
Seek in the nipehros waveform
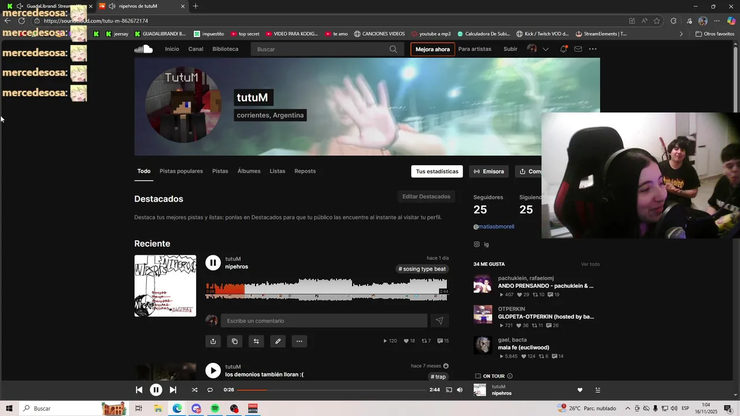point(327,289)
